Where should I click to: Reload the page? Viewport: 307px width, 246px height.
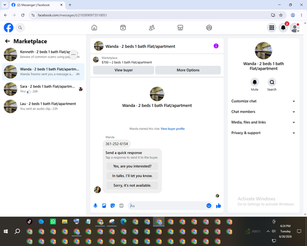[23, 15]
